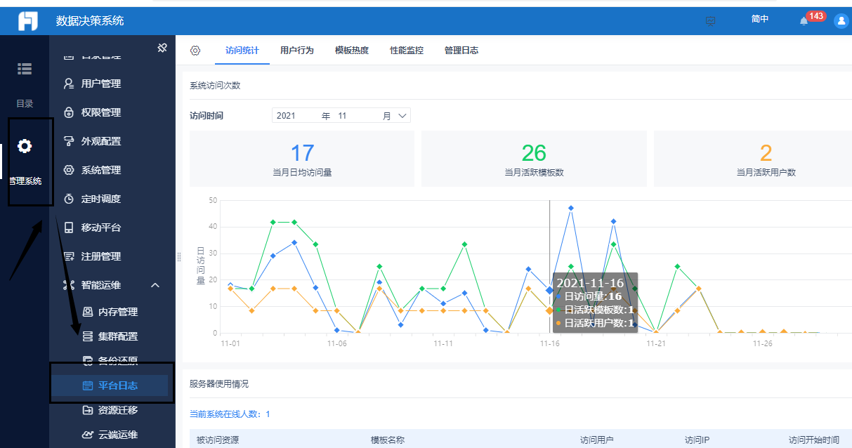Click the 系统管理 gear icon
Screen dimensions: 852x448
pyautogui.click(x=69, y=170)
